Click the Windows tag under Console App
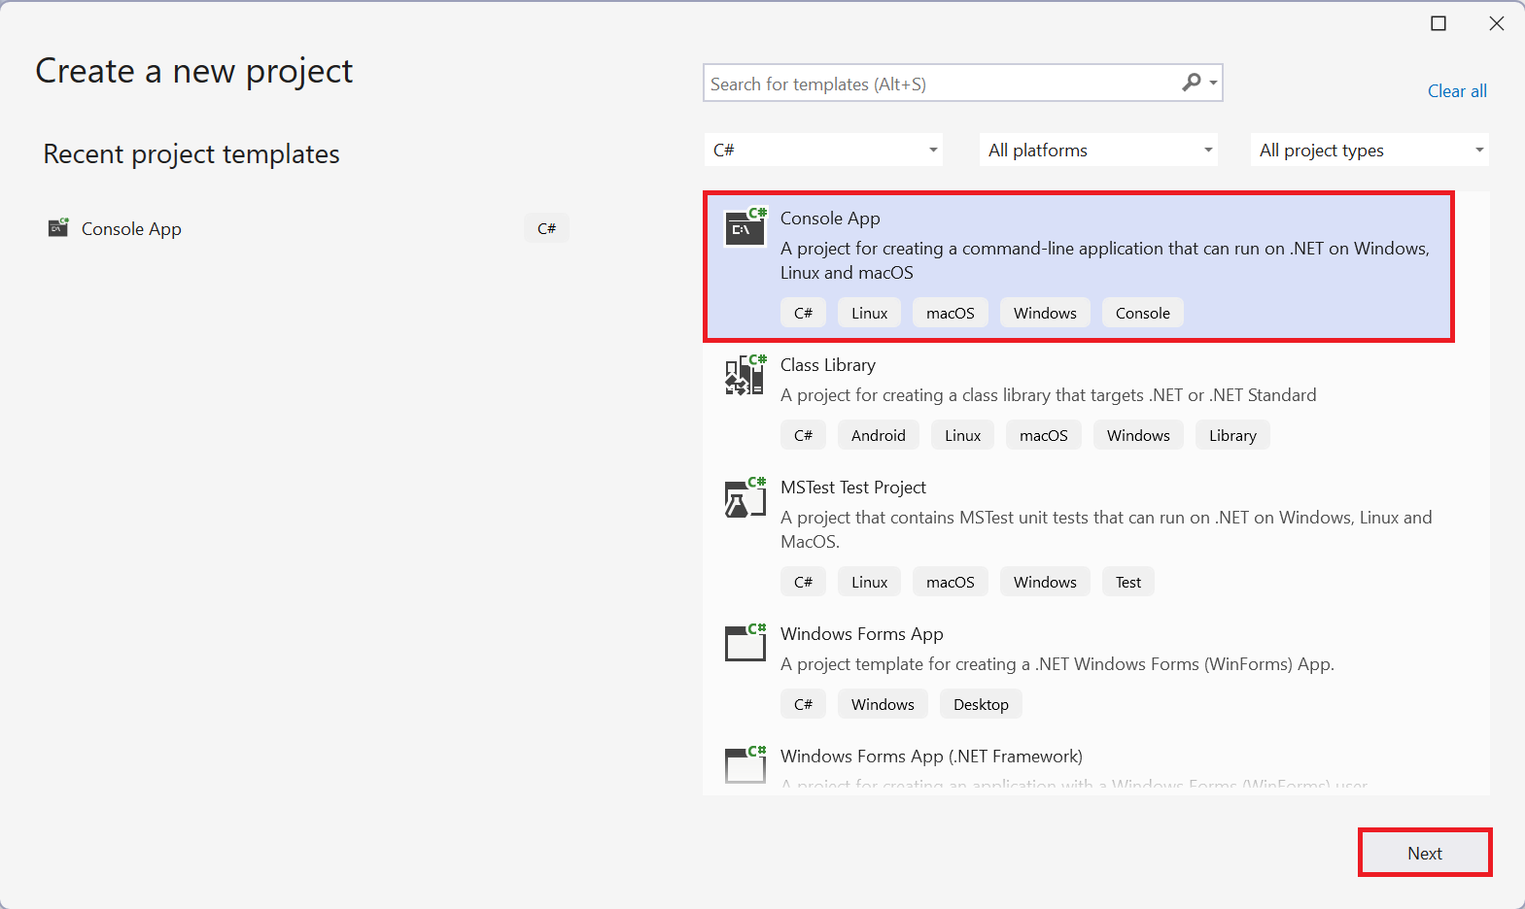1525x909 pixels. pos(1045,313)
